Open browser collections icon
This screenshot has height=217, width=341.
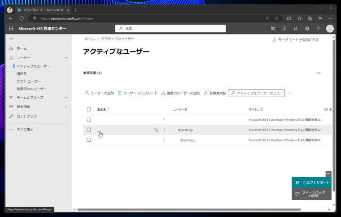(310, 18)
